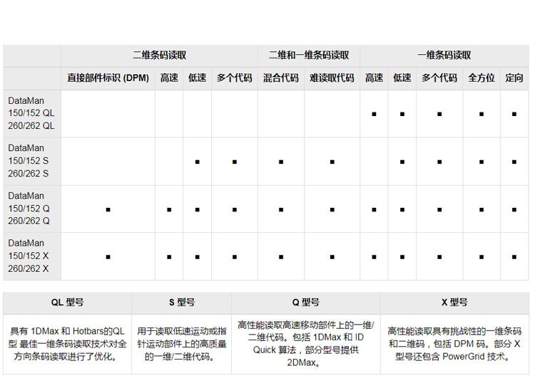Click the 全方位 mark in the S row
535x388 pixels.
pos(481,162)
